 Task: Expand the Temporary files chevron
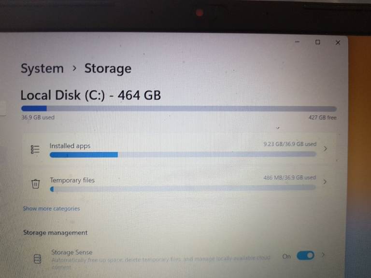tap(325, 181)
